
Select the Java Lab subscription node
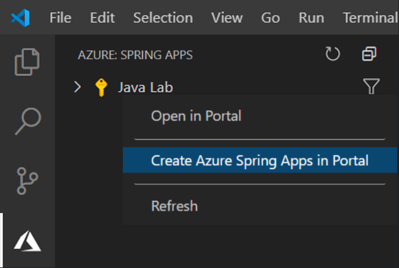(145, 87)
